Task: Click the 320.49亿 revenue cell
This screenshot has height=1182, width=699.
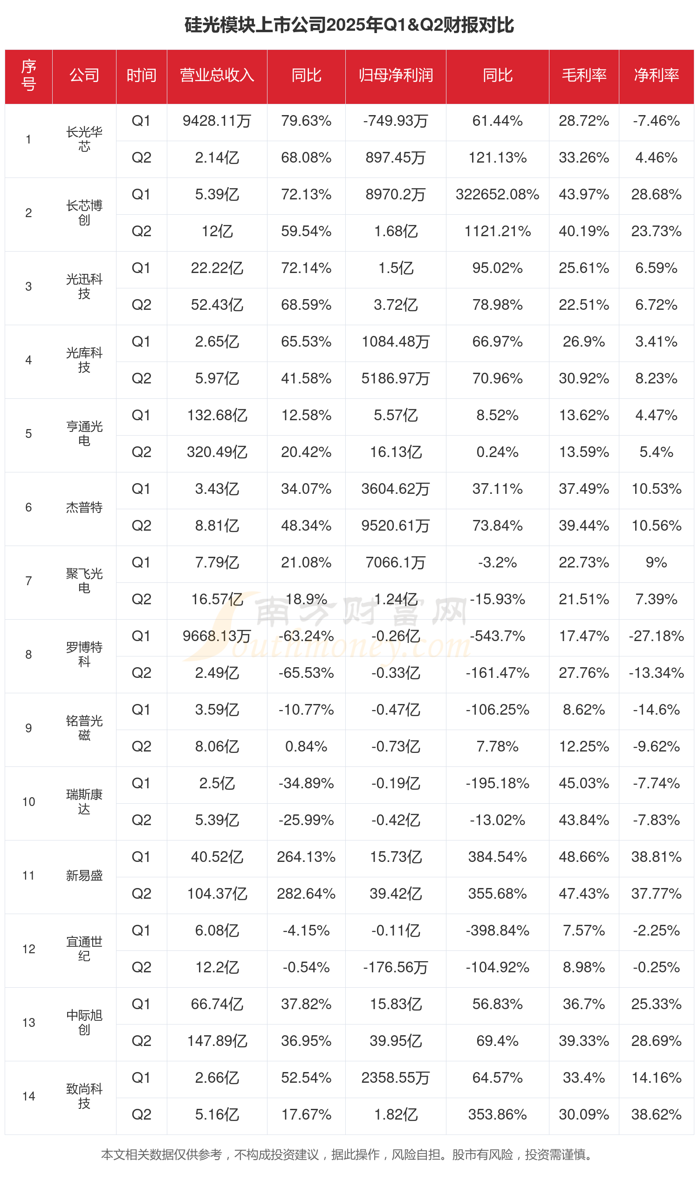Action: click(217, 452)
